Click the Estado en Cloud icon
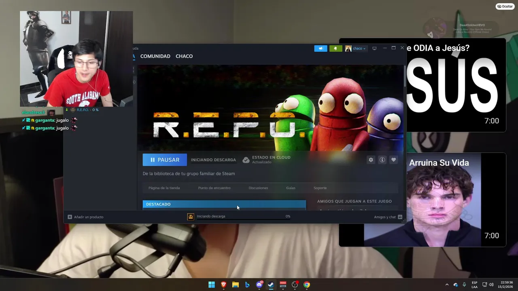Image resolution: width=518 pixels, height=291 pixels. point(246,160)
